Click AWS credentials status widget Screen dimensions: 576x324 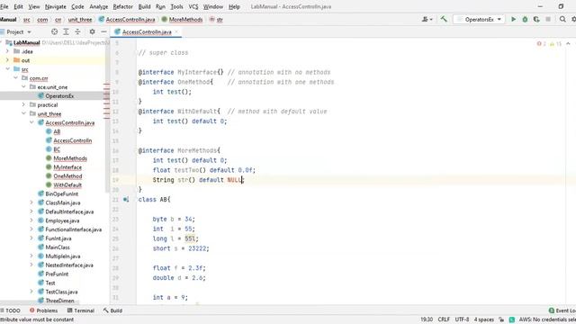543,319
